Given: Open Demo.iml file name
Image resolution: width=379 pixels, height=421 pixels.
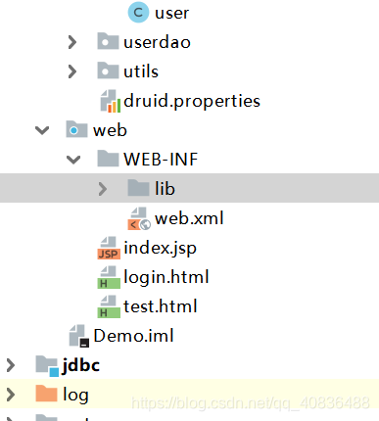Looking at the screenshot, I should pyautogui.click(x=133, y=336).
